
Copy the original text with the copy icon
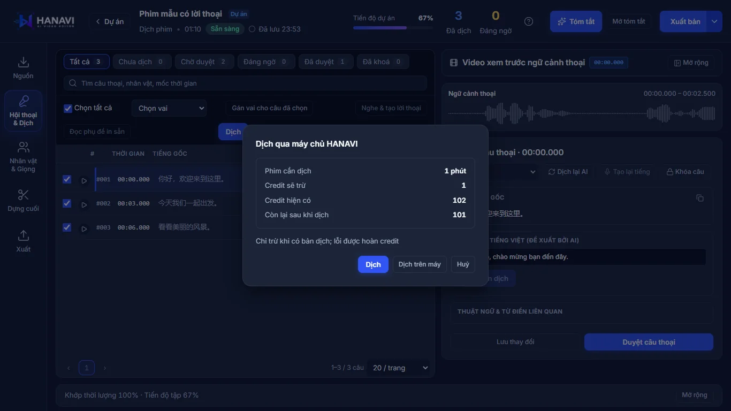(x=699, y=198)
